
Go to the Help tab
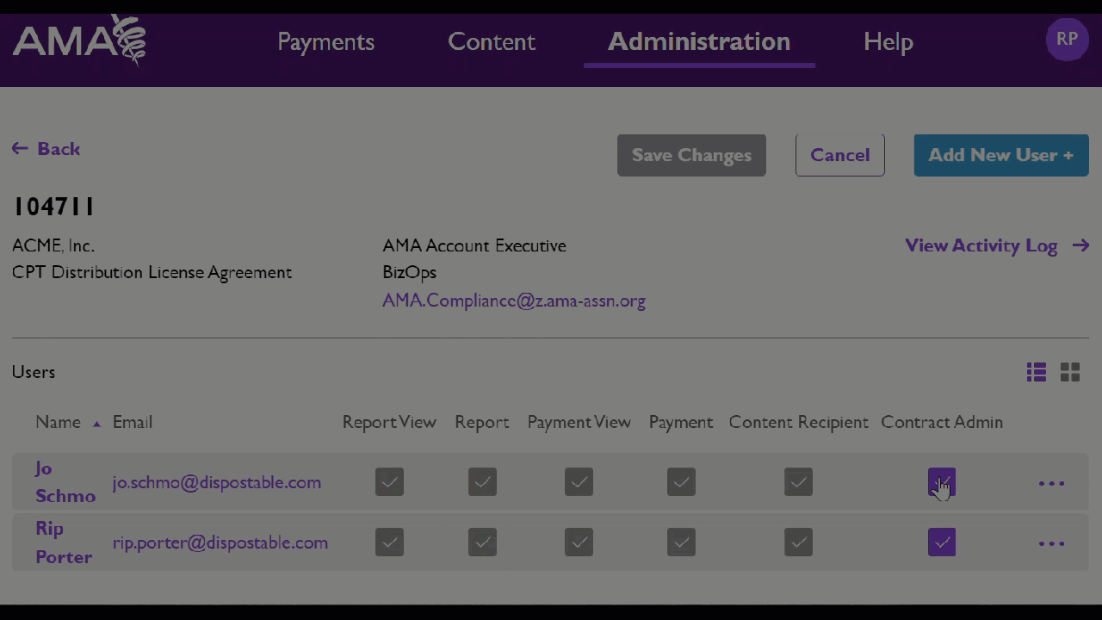pyautogui.click(x=888, y=41)
